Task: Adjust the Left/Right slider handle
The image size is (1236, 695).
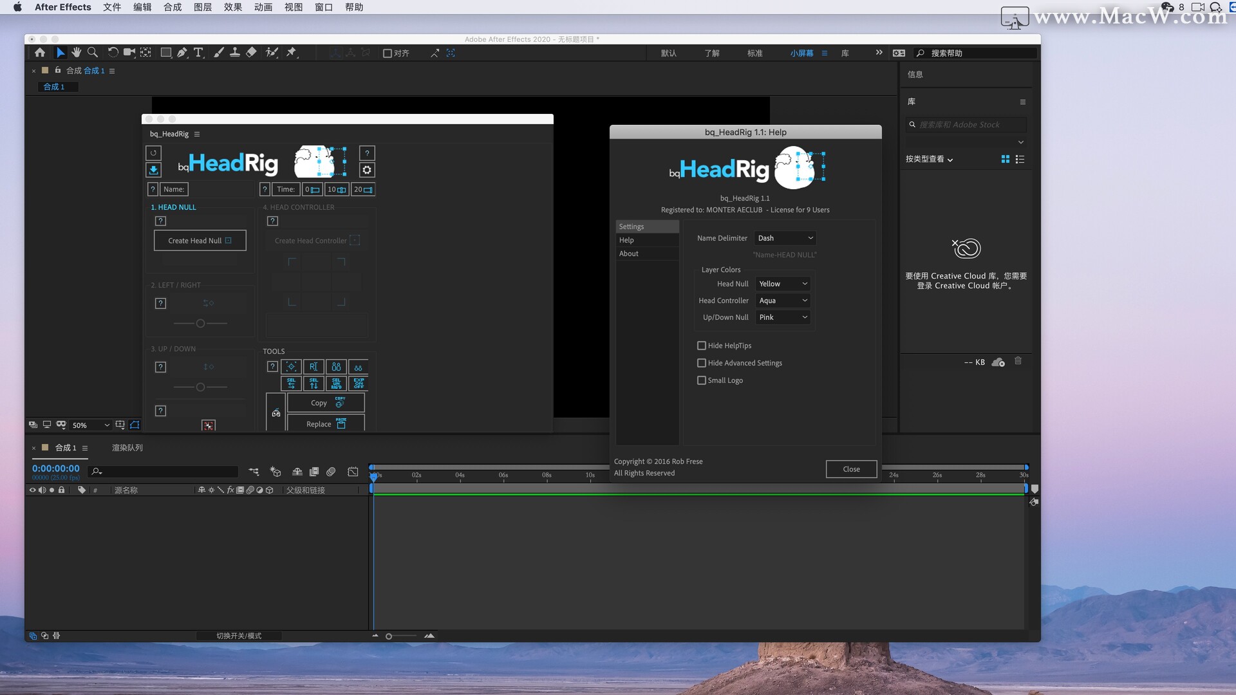Action: tap(200, 323)
